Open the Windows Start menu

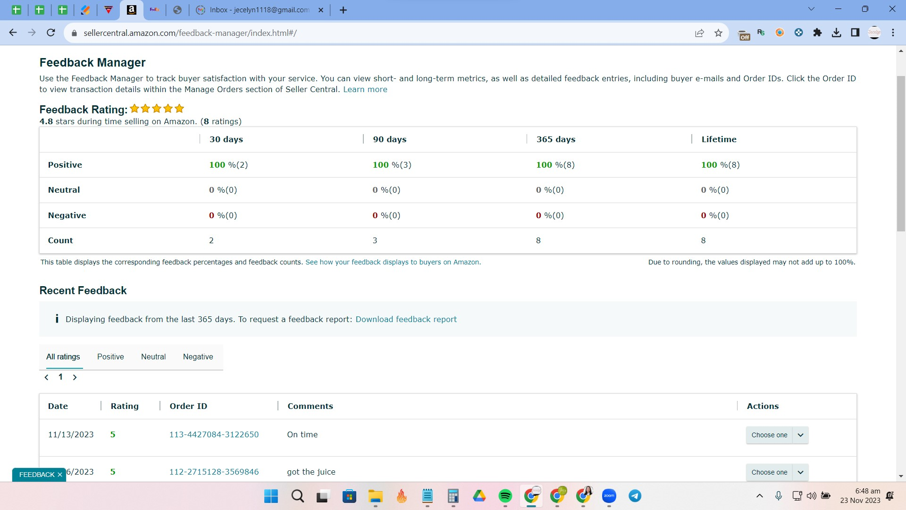tap(271, 496)
